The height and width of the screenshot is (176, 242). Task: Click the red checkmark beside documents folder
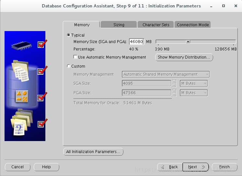[x=42, y=71]
